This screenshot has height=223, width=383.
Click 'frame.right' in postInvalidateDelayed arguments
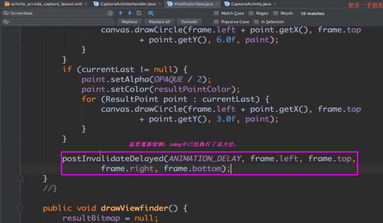127,169
